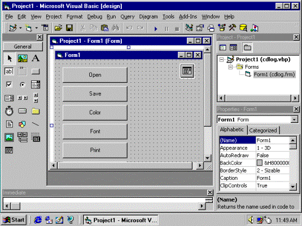Collapse the Forms folder tree node
The width and height of the screenshot is (302, 226).
pos(230,67)
